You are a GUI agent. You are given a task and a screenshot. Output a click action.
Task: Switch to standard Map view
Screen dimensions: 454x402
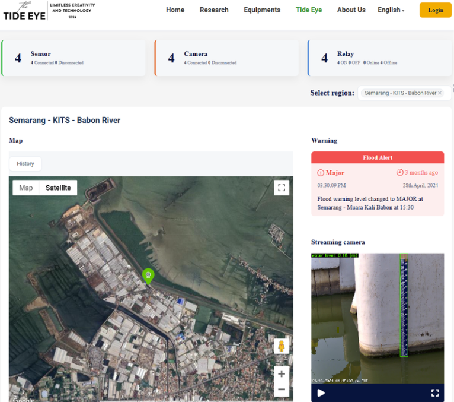(26, 188)
